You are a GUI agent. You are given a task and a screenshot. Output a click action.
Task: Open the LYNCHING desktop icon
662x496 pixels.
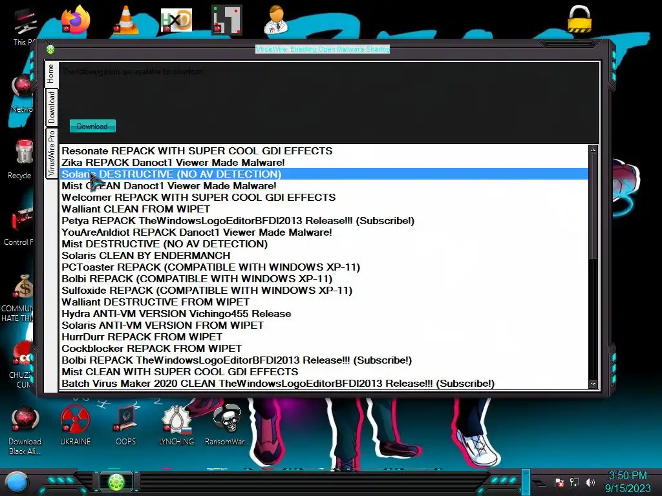pyautogui.click(x=176, y=425)
